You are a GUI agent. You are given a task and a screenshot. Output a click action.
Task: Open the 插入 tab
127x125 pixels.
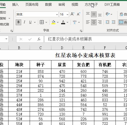[x=15, y=4]
